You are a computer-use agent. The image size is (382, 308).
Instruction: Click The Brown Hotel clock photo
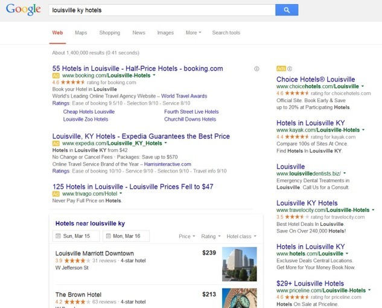pyautogui.click(x=240, y=298)
